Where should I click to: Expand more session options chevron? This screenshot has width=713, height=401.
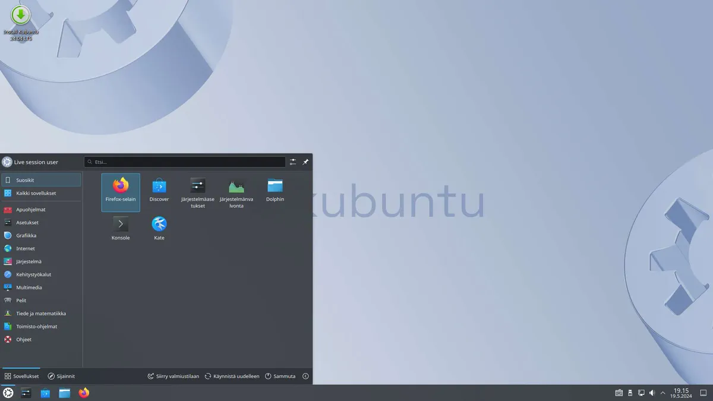click(305, 376)
